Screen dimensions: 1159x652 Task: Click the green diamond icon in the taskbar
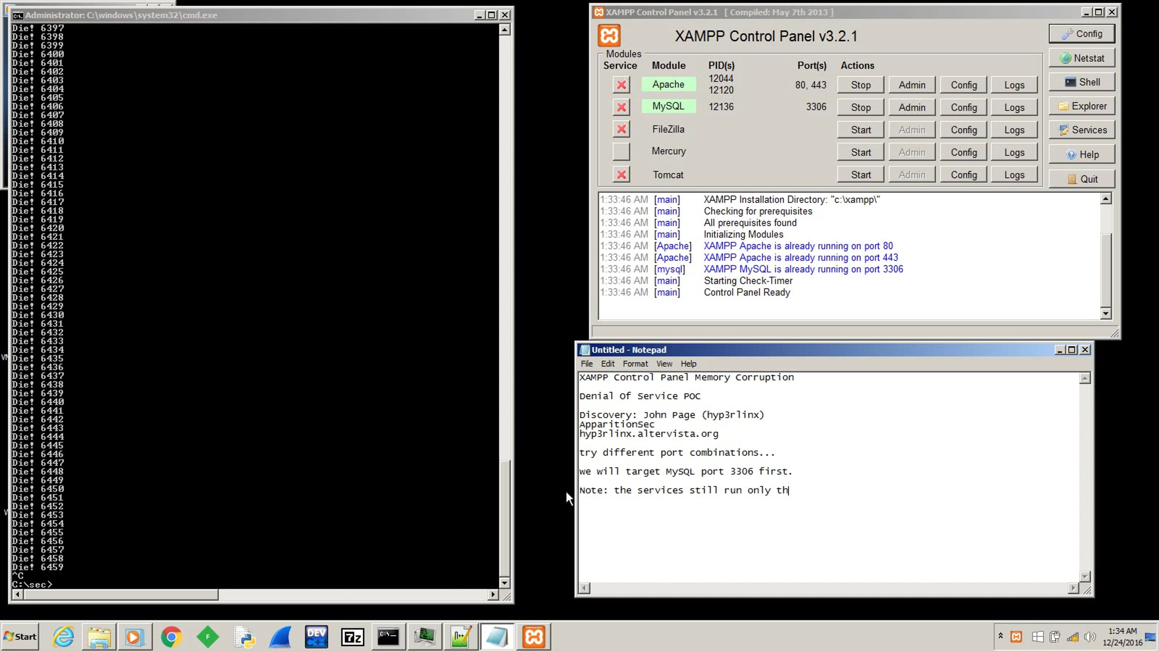(x=208, y=637)
